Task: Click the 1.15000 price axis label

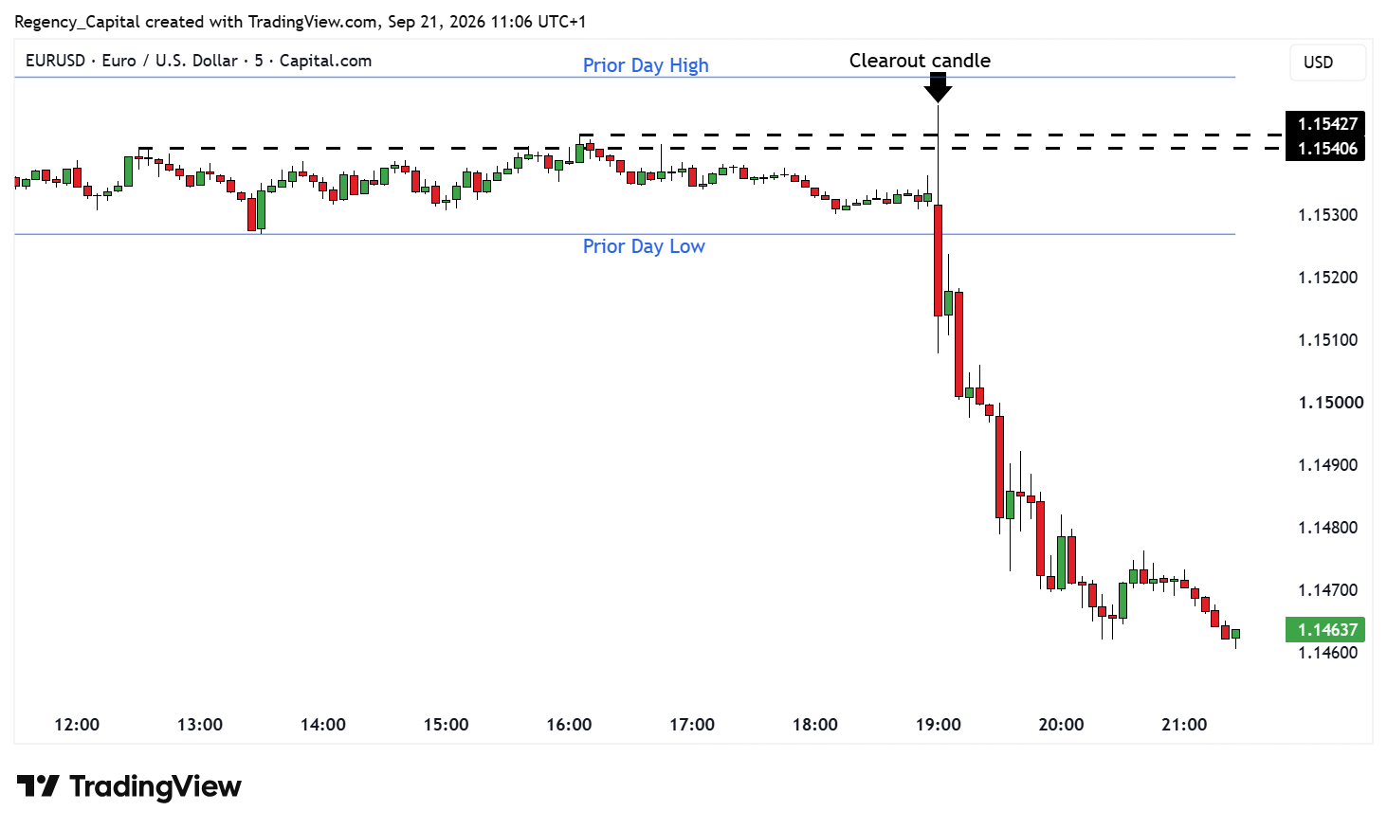Action: [x=1330, y=403]
